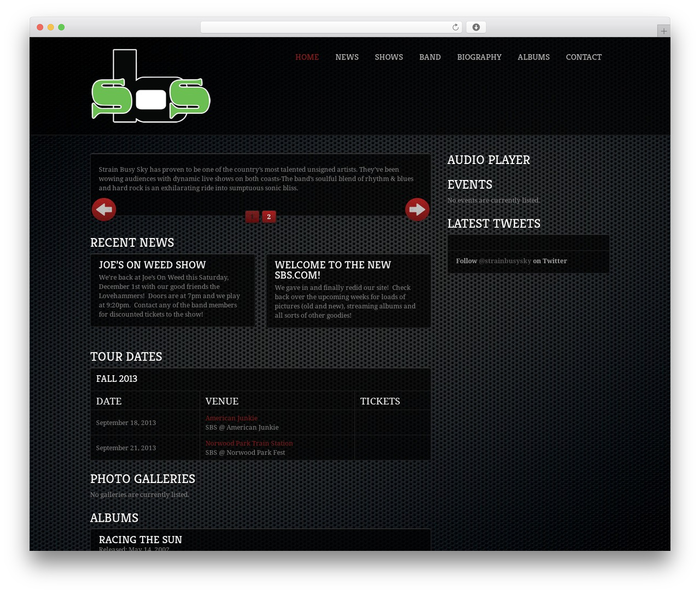Image resolution: width=700 pixels, height=593 pixels.
Task: Select slider page 2
Action: click(x=269, y=217)
